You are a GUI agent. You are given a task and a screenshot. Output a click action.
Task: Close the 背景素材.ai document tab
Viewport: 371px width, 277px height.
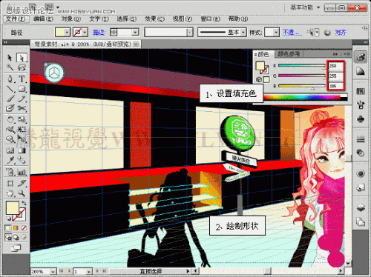coord(136,44)
